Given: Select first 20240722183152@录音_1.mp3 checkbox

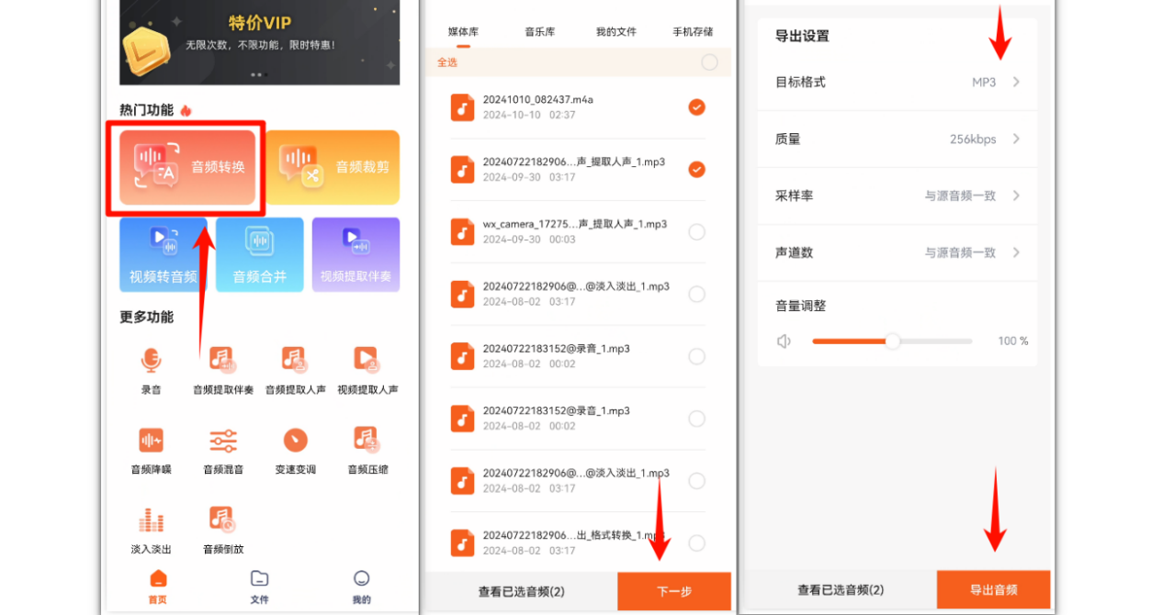Looking at the screenshot, I should pos(696,356).
